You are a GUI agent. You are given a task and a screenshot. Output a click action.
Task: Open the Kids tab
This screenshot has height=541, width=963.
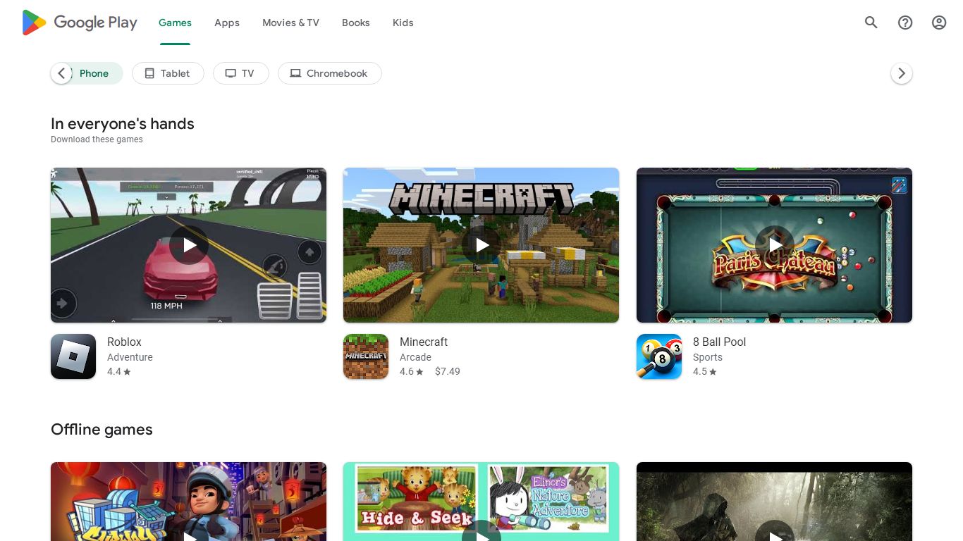pos(403,23)
